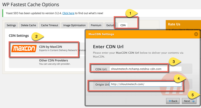This screenshot has height=108, width=201.
Task: Close the MaxCDN Settings dialog
Action: pyautogui.click(x=196, y=34)
